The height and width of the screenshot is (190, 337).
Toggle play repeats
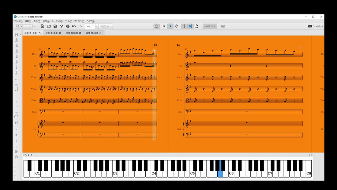click(x=184, y=26)
